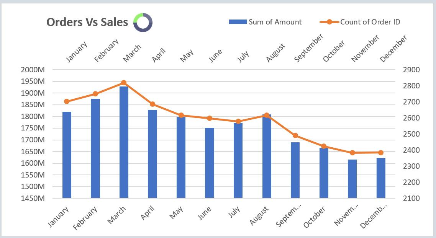The width and height of the screenshot is (436, 238).
Task: Select the March orange data point marker
Action: click(123, 82)
